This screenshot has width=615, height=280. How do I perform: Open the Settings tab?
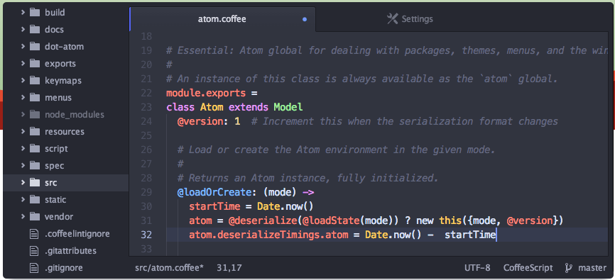(x=410, y=19)
